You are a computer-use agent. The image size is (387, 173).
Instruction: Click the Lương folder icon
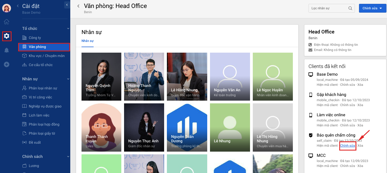(24, 166)
